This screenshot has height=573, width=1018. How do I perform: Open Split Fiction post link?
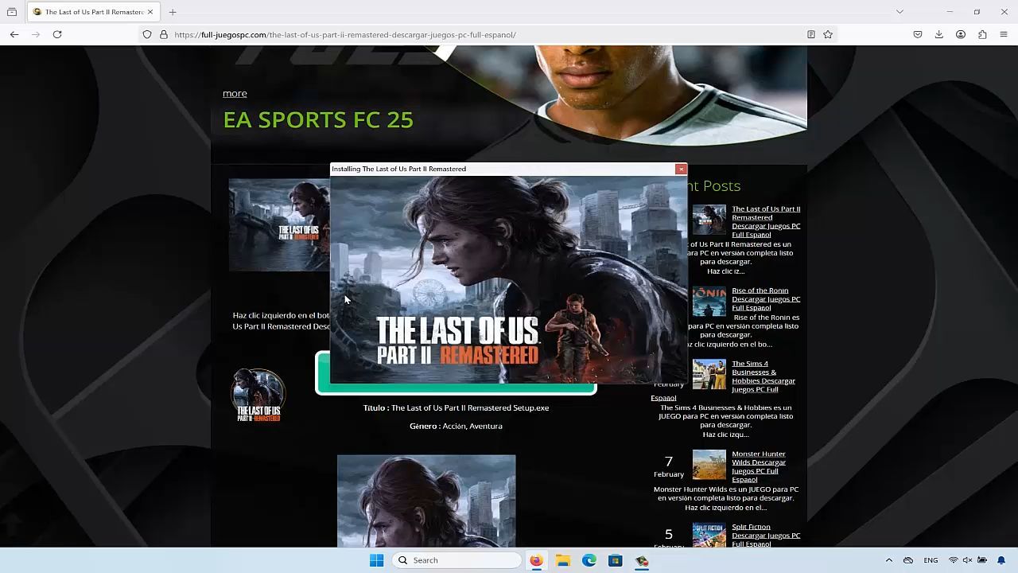coord(766,535)
